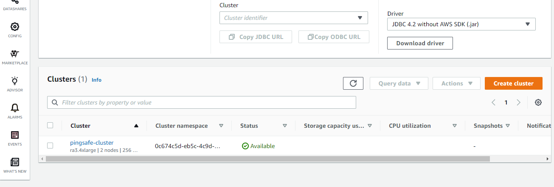Select all clusters with header checkbox
The height and width of the screenshot is (187, 554).
(x=50, y=125)
